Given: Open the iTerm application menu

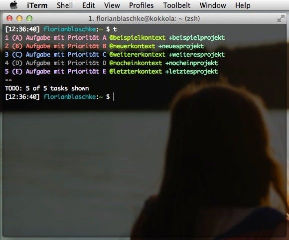Looking at the screenshot, I should (x=37, y=5).
